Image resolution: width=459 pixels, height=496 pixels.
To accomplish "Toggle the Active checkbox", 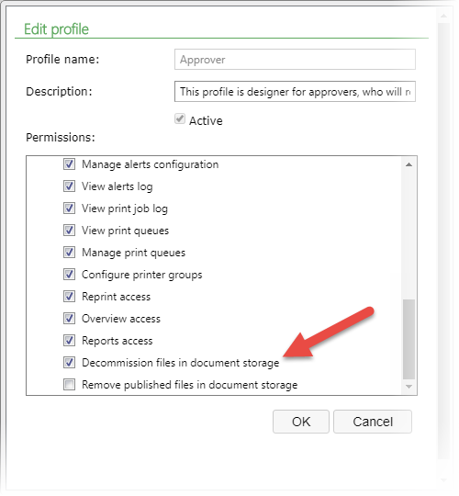I will [180, 119].
